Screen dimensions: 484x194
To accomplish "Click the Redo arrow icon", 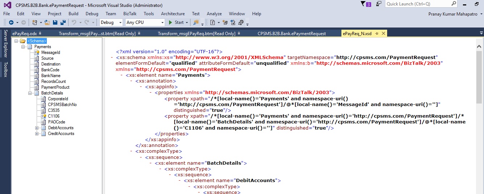I will click(86, 22).
